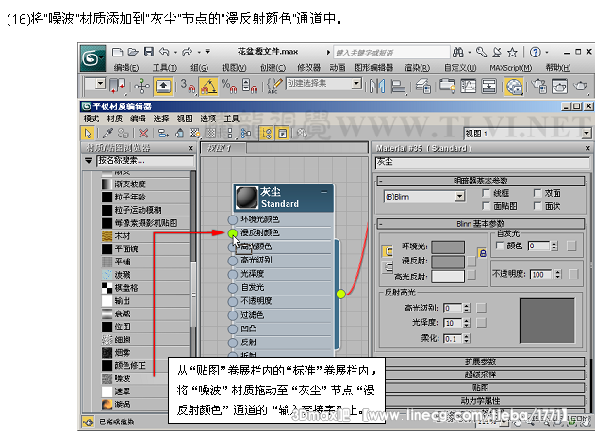Viewport: 595px width, 431px height.
Task: Toggle the Parameter Editor panel icon
Action: tap(283, 133)
